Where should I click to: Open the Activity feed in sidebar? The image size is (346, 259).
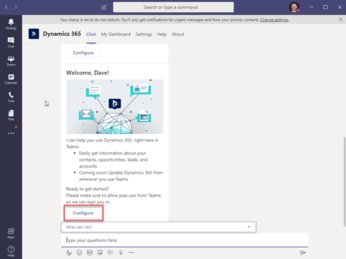11,24
